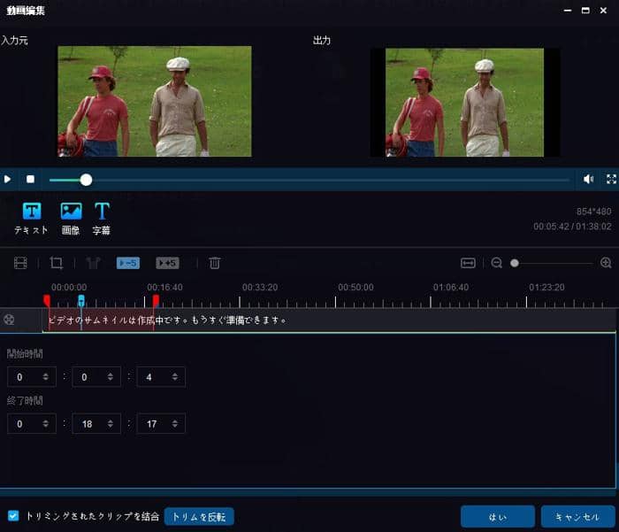Maximize the 動画編集 window
This screenshot has width=619, height=532.
[585, 11]
